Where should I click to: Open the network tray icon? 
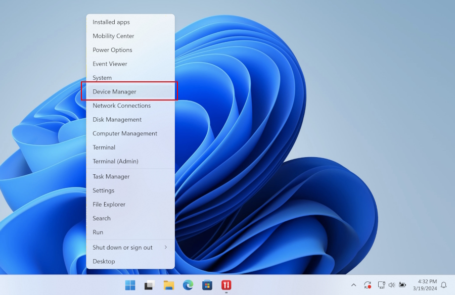[x=381, y=285]
